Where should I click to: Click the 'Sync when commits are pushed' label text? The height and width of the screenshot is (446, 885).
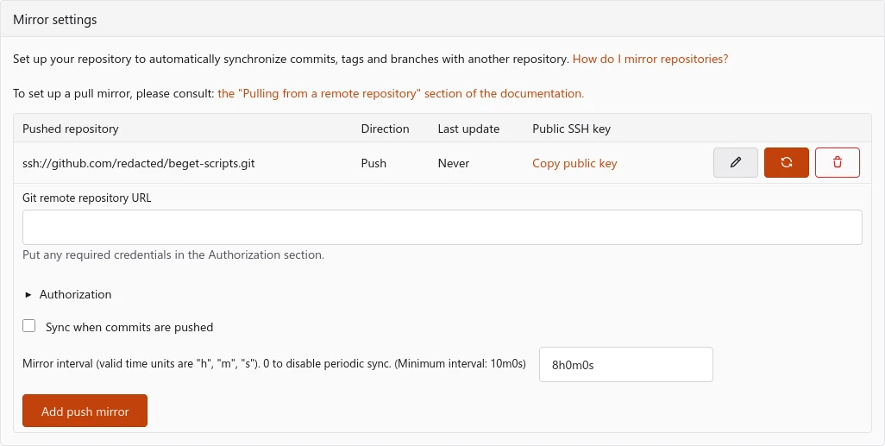tap(129, 327)
